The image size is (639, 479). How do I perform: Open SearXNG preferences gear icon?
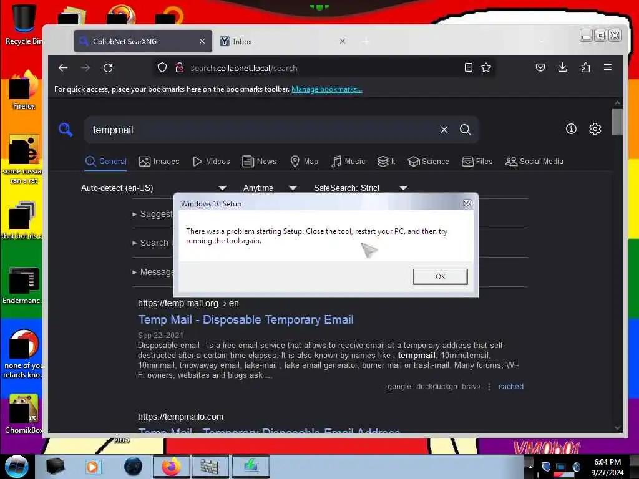click(595, 129)
